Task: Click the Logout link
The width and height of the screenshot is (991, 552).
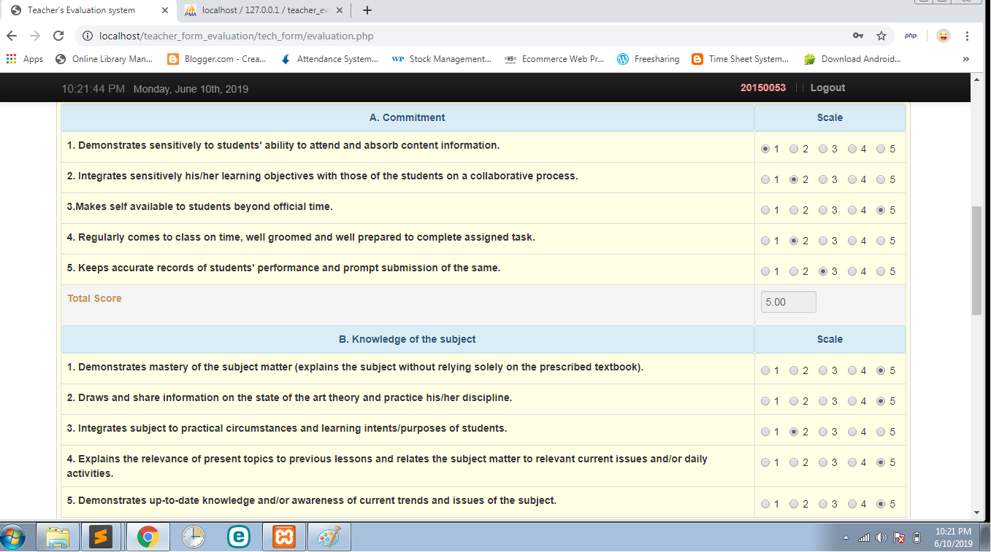Action: [827, 87]
